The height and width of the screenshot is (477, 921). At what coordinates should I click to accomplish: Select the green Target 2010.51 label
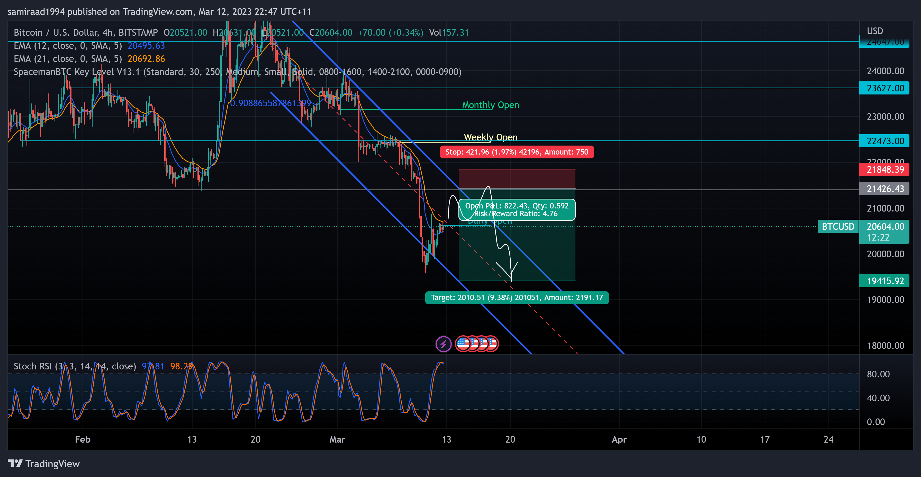(517, 297)
